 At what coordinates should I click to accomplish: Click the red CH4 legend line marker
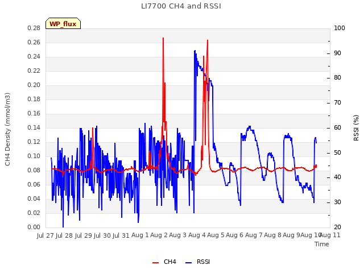click(x=155, y=263)
